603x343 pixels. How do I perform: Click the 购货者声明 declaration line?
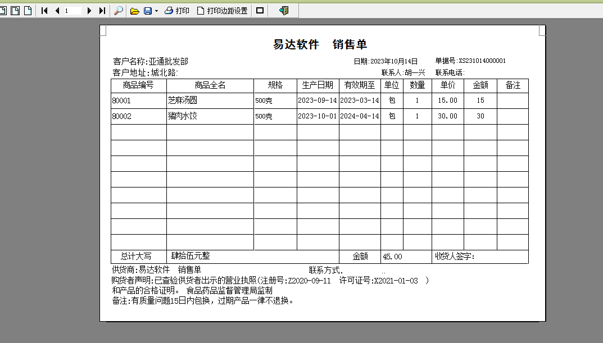(x=270, y=281)
